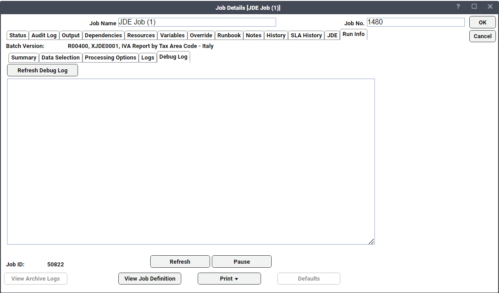The width and height of the screenshot is (499, 293).
Task: Click the debug log resize grip handle
Action: coord(371,242)
